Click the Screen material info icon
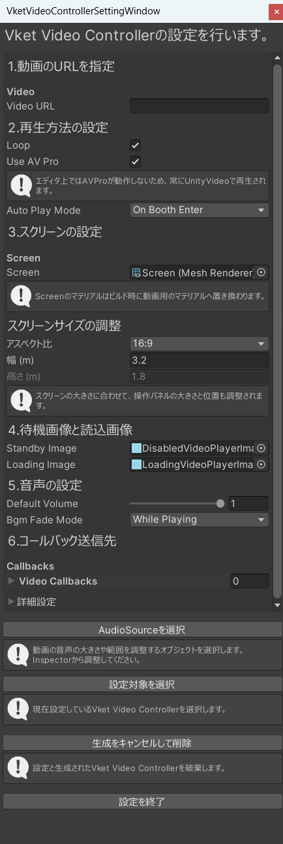This screenshot has height=844, width=283. [x=20, y=297]
